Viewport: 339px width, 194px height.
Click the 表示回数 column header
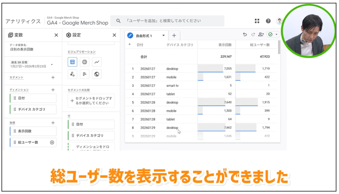tap(225, 45)
